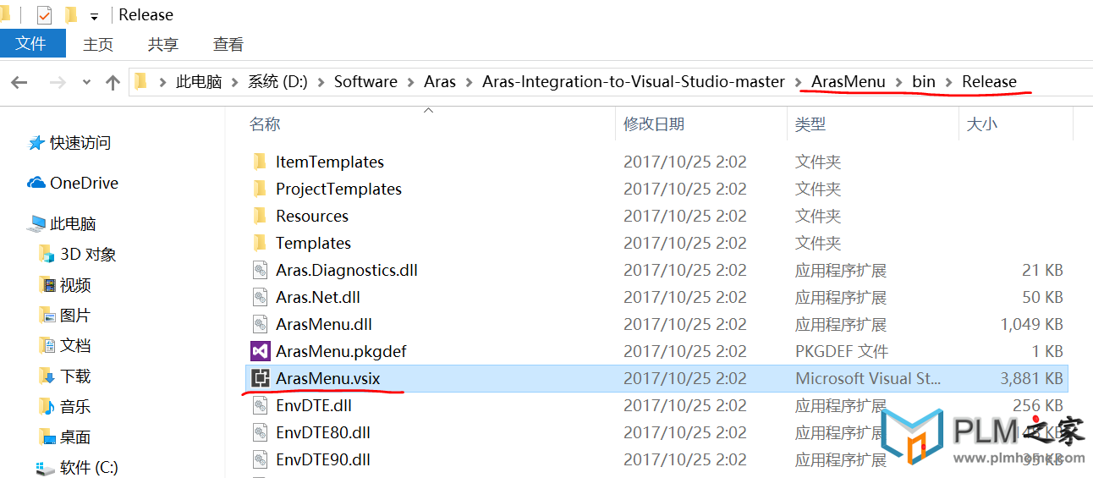
Task: Select the ArasMenu.pkgdef file name
Action: 341,351
